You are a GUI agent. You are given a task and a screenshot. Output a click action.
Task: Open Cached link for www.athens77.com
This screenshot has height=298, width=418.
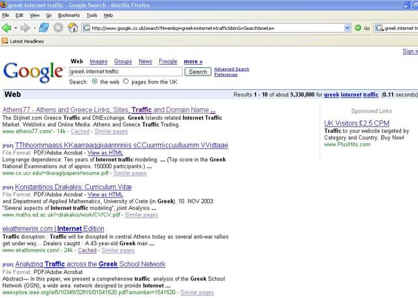pos(80,131)
